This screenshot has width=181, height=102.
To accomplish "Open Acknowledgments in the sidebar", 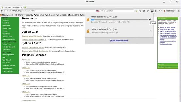I will pos(8,39).
